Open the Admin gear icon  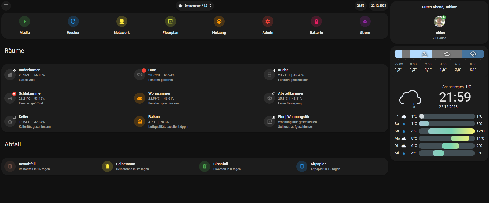[x=268, y=22]
